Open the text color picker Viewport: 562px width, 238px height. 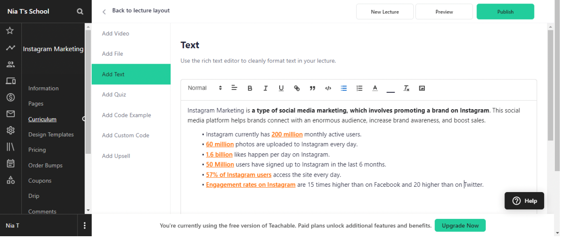(375, 88)
